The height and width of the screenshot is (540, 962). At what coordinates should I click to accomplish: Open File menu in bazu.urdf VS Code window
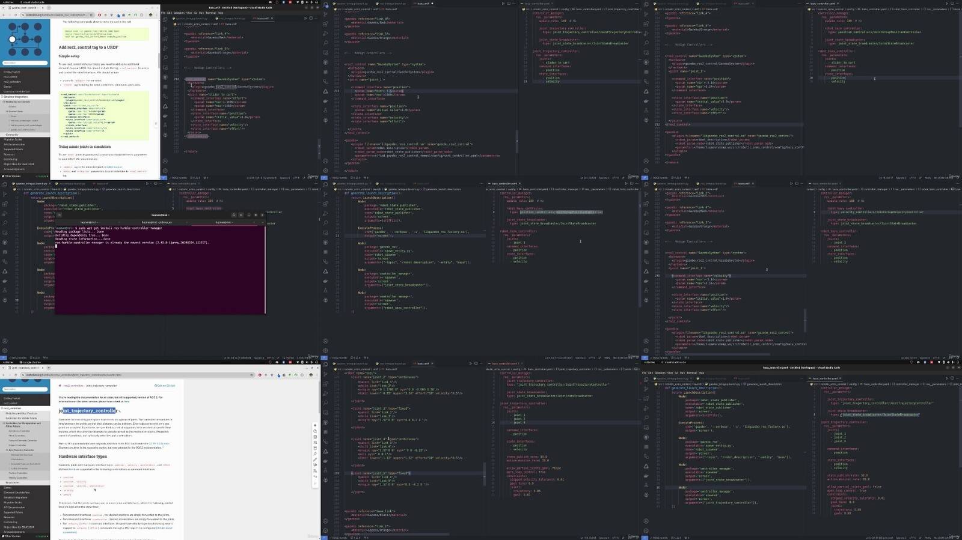pyautogui.click(x=162, y=13)
